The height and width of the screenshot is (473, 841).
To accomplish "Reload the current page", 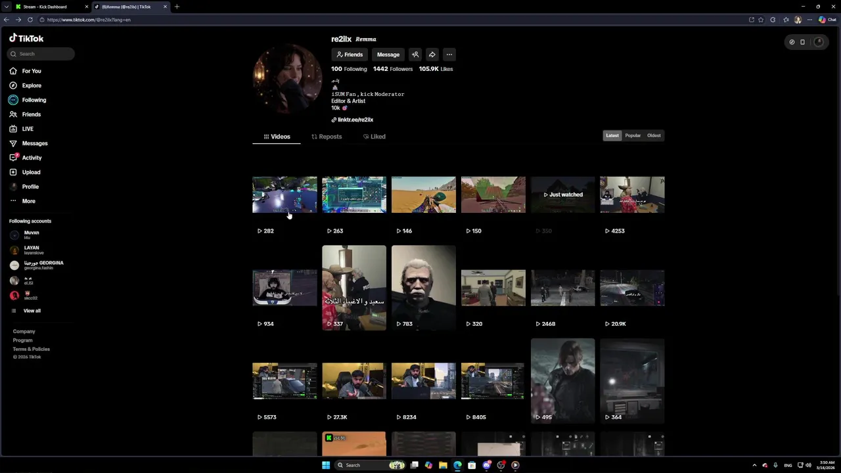I will coord(30,20).
